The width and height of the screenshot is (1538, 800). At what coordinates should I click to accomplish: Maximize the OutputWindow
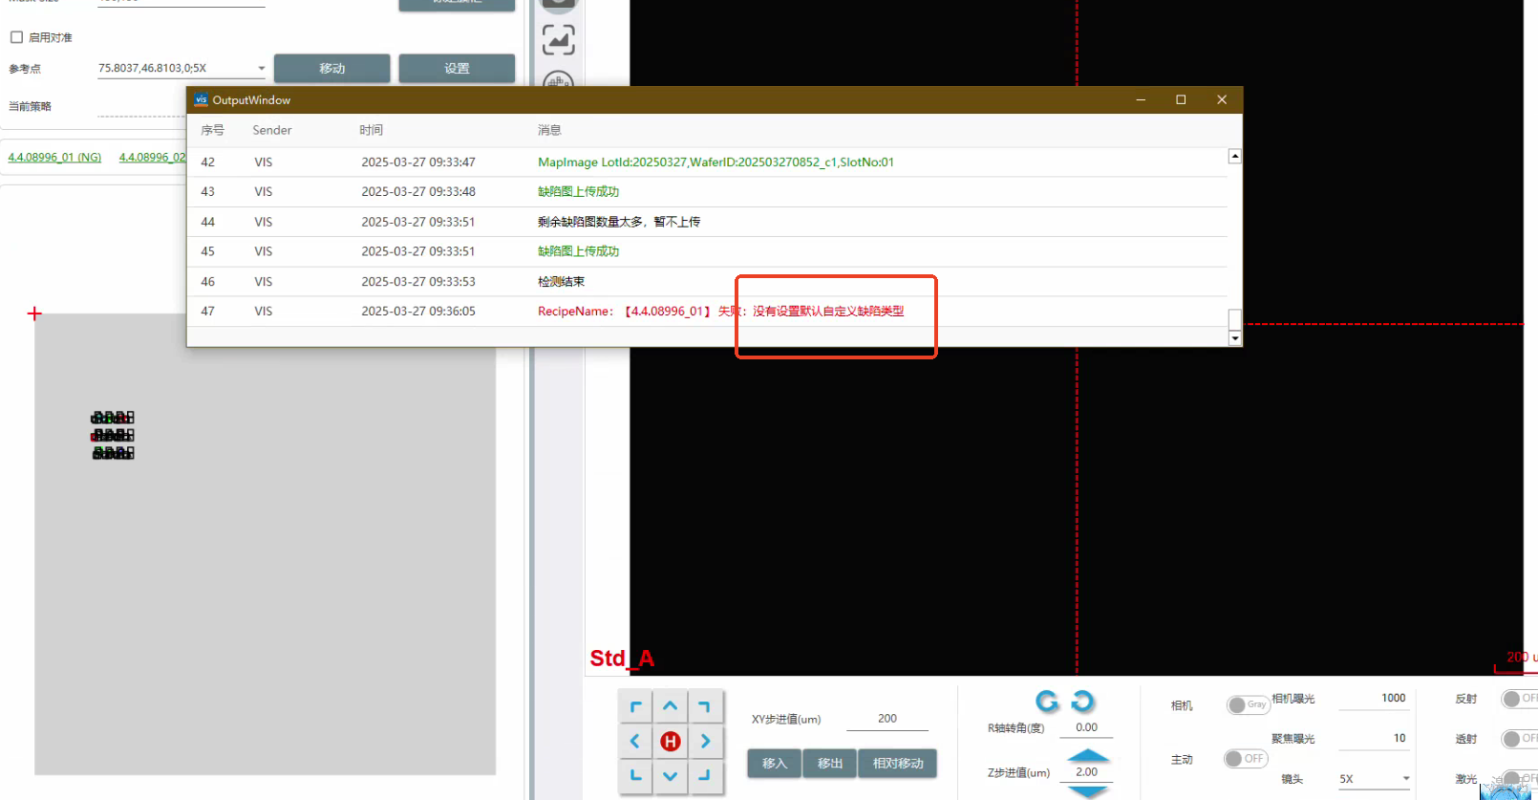point(1181,99)
